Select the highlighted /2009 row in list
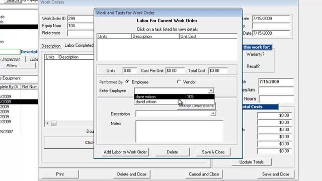The height and width of the screenshot is (181, 322). coord(19,102)
